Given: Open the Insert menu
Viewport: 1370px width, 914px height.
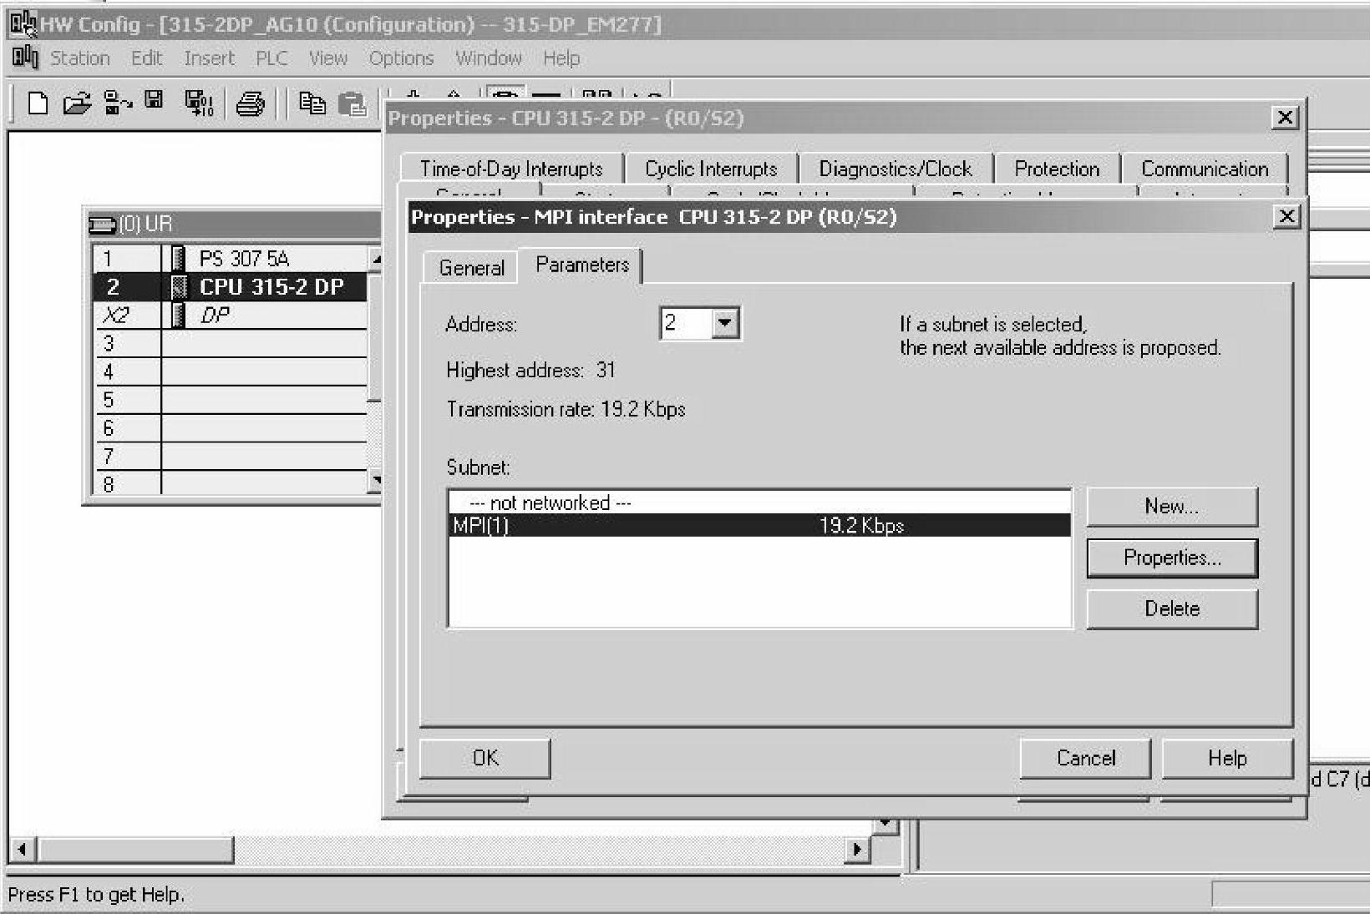Looking at the screenshot, I should click(x=209, y=58).
